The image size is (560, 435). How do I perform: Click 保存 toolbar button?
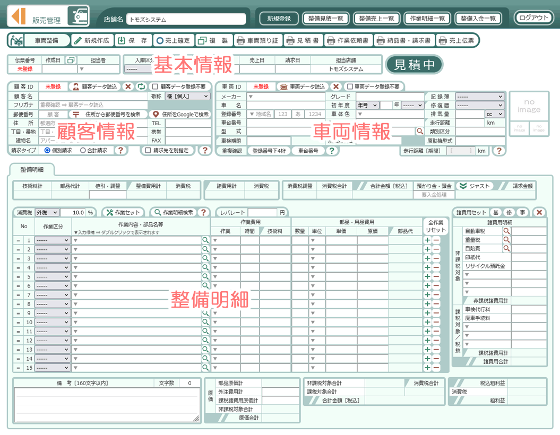133,41
